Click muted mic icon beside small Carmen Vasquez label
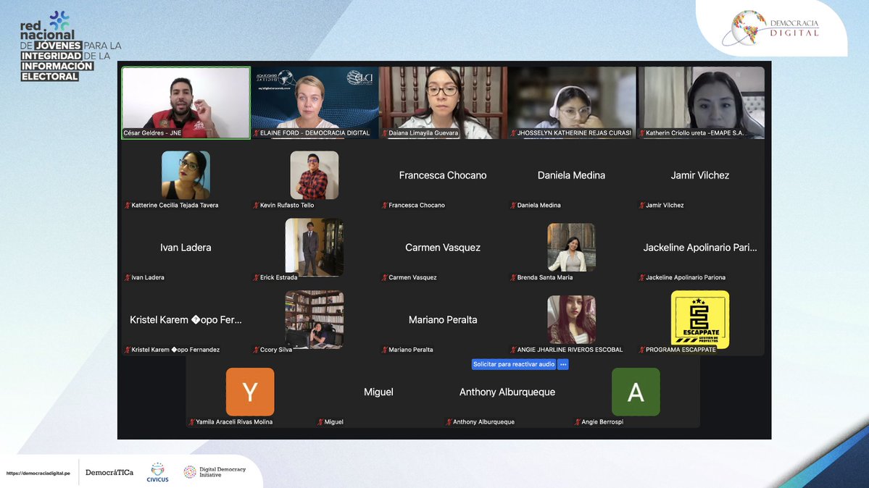This screenshot has width=869, height=488. 385,277
